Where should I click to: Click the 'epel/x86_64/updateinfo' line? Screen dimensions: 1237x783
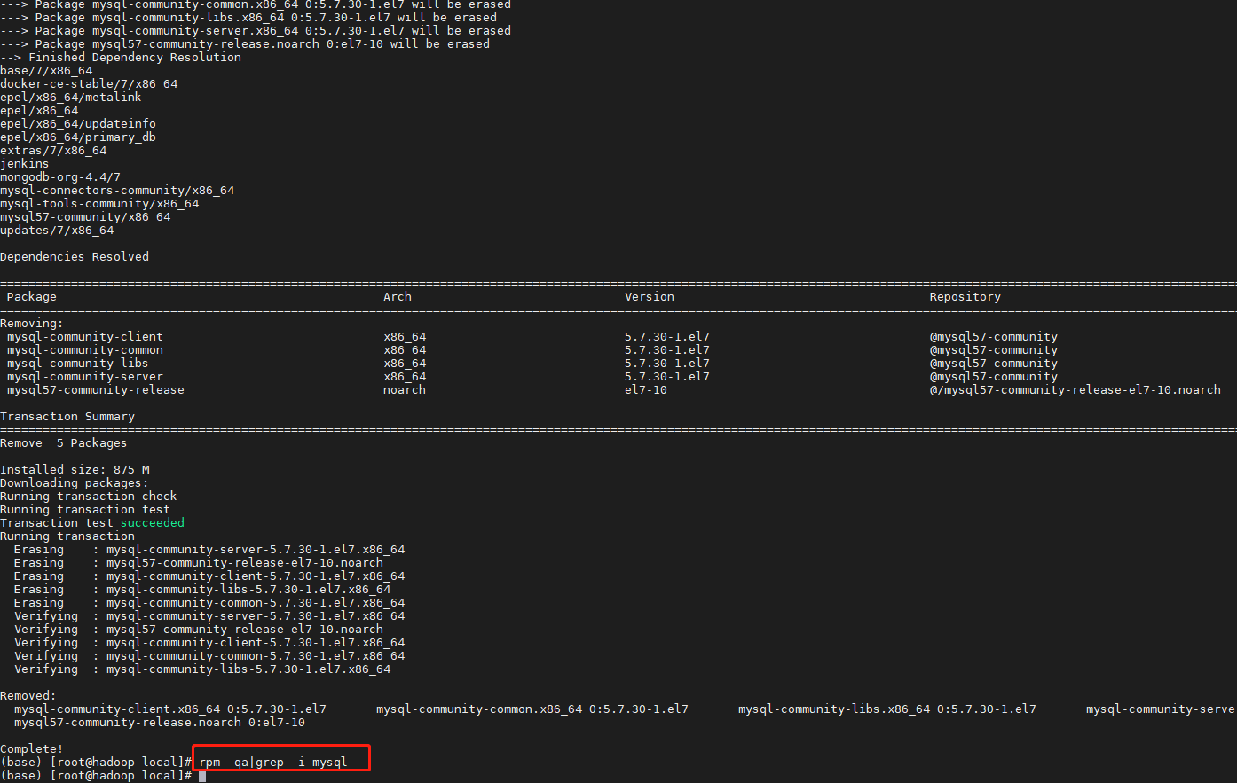(x=78, y=123)
